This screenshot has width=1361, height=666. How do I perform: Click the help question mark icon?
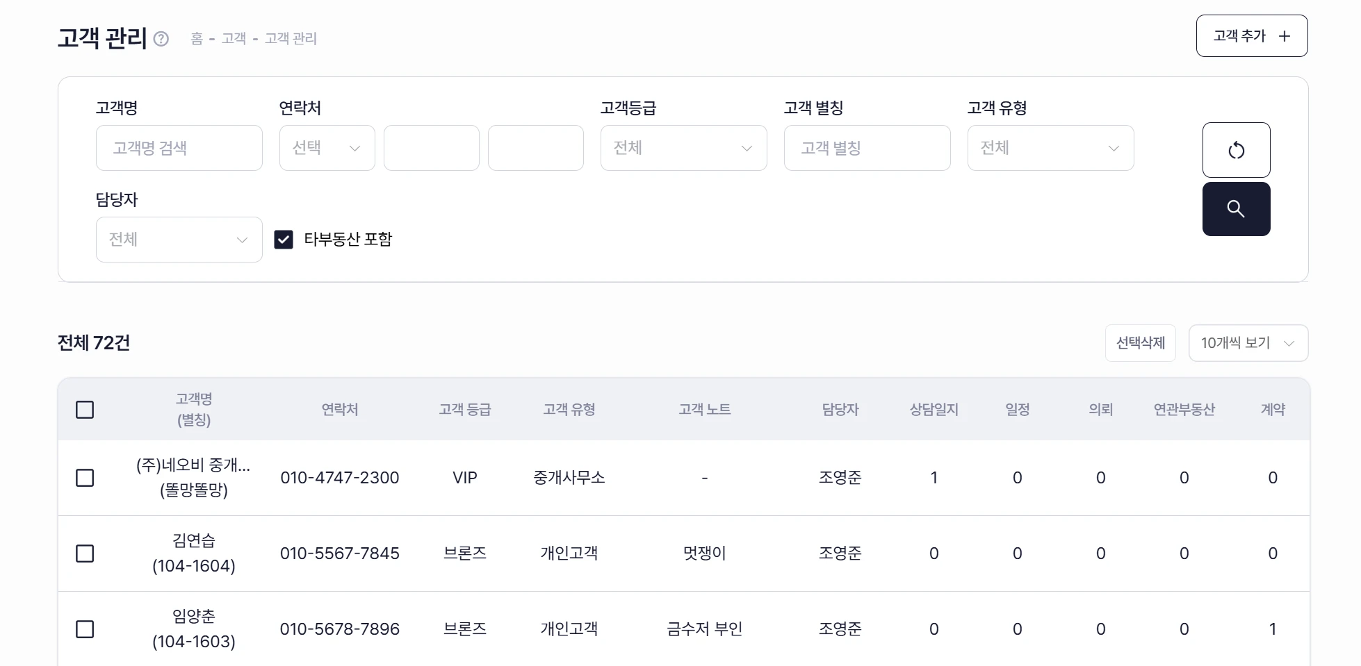tap(161, 39)
